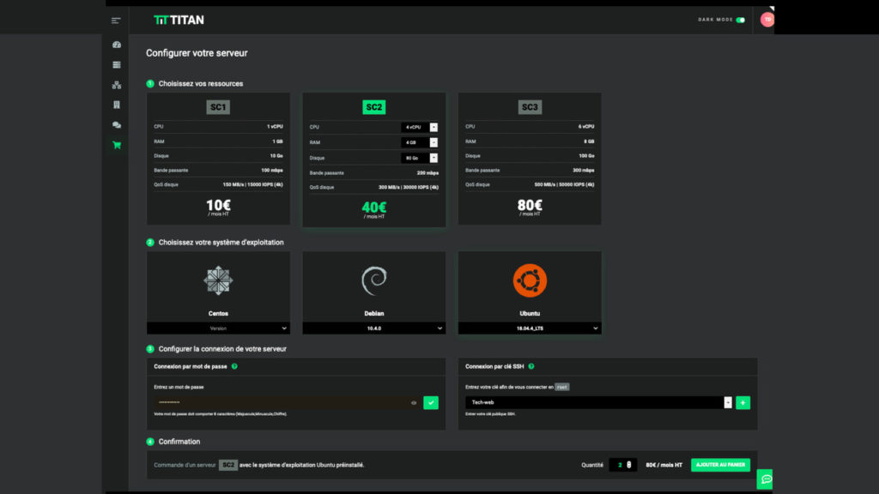Click the Ajouter au panier button

coord(720,465)
